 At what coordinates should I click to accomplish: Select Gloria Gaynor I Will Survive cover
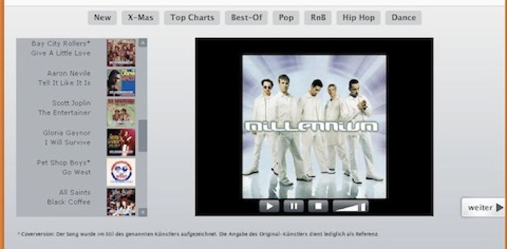click(x=121, y=142)
